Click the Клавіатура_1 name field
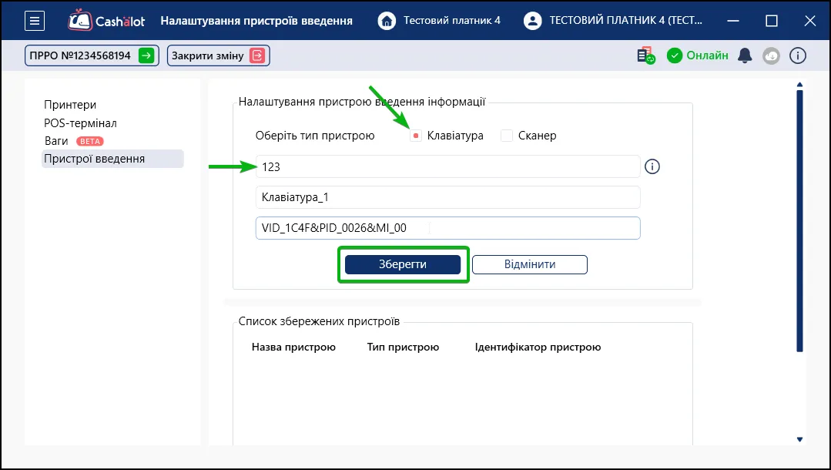 447,197
